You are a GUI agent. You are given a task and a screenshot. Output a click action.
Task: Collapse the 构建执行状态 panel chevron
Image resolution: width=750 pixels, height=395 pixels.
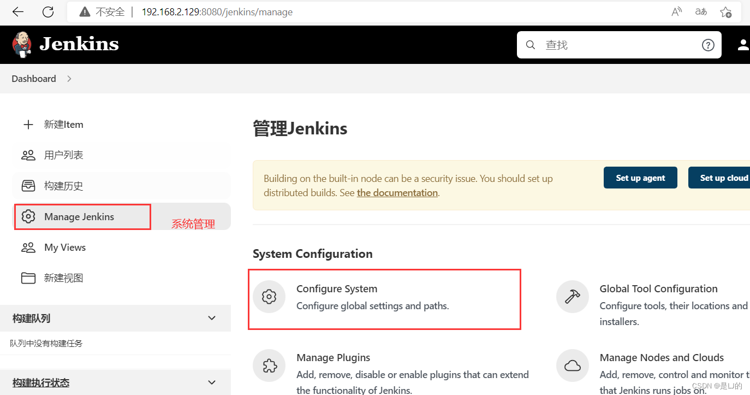click(212, 382)
